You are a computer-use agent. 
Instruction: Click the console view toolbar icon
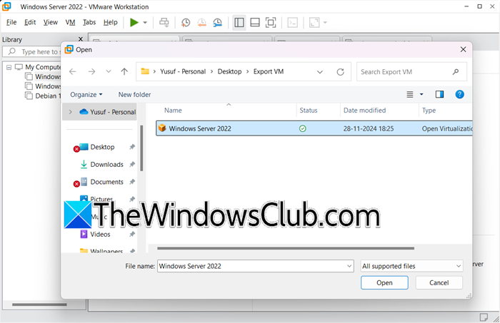pos(292,22)
